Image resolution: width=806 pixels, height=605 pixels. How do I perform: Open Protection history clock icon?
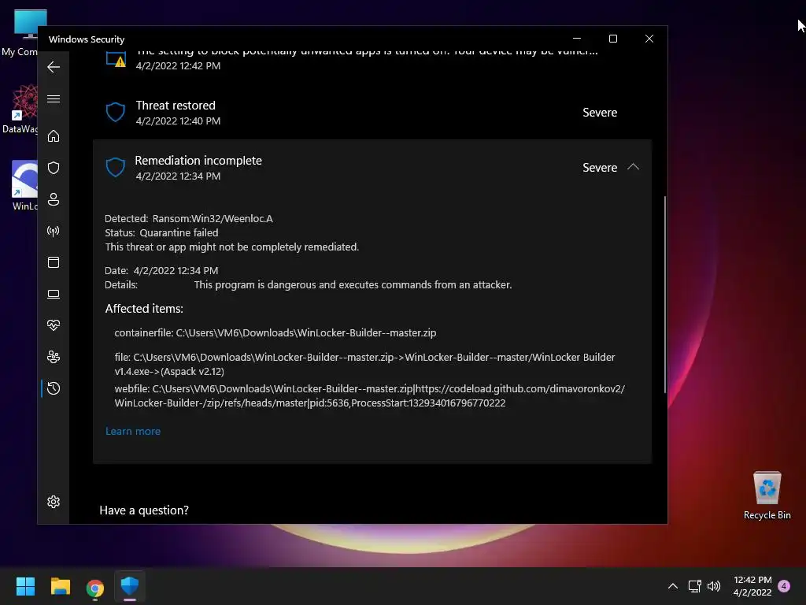[x=54, y=388]
